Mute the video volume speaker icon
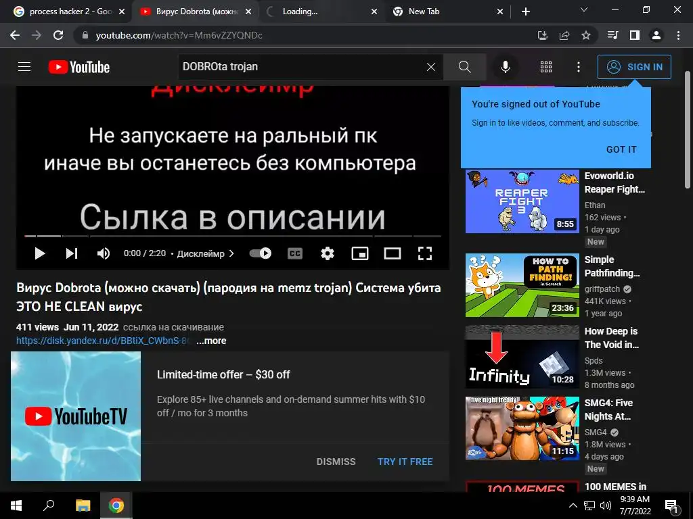Viewport: 693px width, 519px height. tap(104, 253)
